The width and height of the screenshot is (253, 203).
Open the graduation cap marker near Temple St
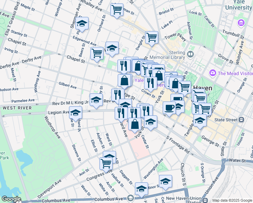tap(200, 121)
